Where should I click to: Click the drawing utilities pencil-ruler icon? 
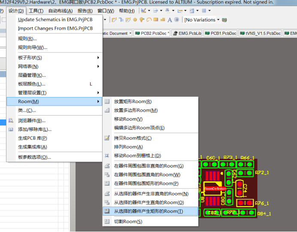[144, 11]
